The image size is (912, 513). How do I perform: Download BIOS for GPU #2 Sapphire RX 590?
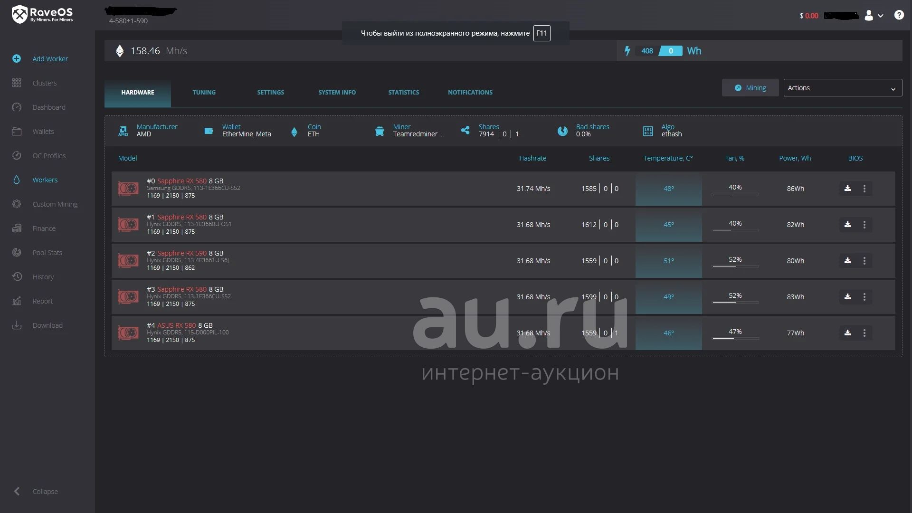click(847, 261)
